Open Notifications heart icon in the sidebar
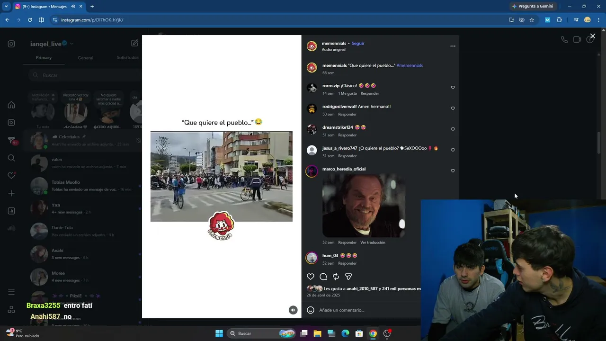Screen dimensions: 606x341 pyautogui.click(x=11, y=176)
